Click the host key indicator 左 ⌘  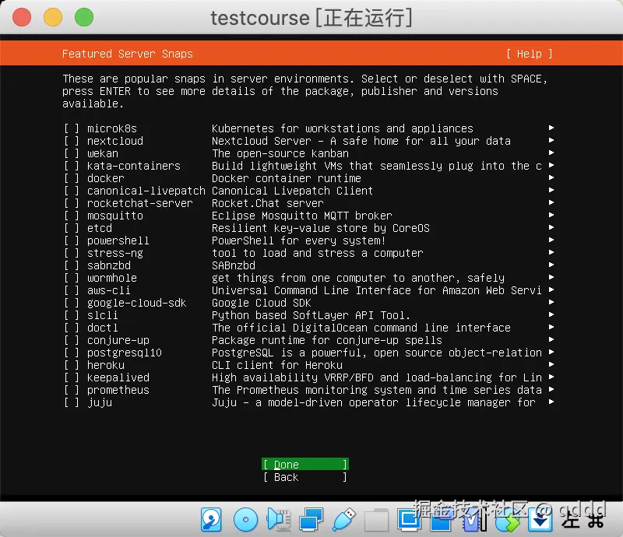pyautogui.click(x=583, y=520)
